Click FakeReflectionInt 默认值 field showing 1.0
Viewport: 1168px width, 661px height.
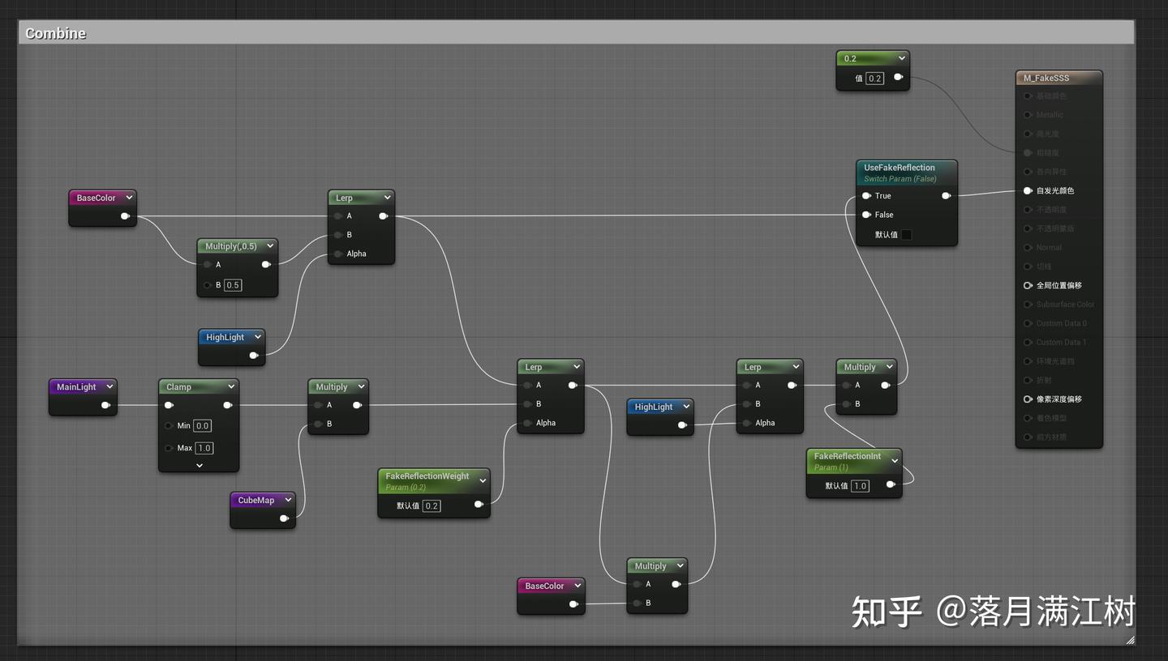[860, 486]
